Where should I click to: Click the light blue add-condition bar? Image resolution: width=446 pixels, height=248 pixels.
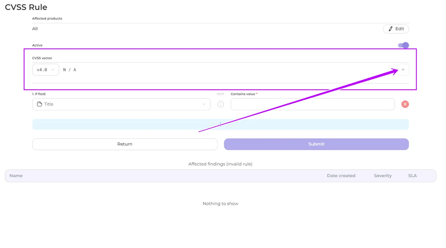220,124
